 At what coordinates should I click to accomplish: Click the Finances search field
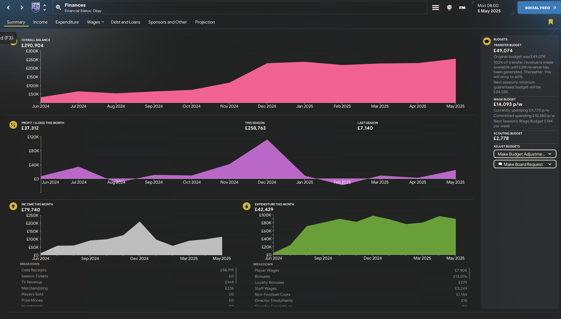[x=240, y=8]
